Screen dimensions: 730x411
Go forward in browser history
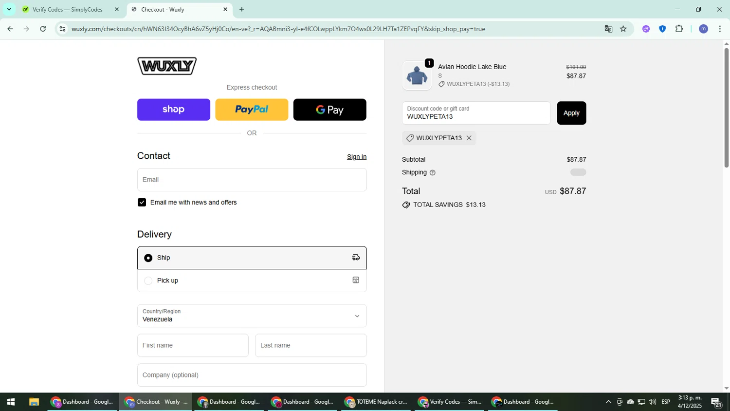[x=26, y=29]
